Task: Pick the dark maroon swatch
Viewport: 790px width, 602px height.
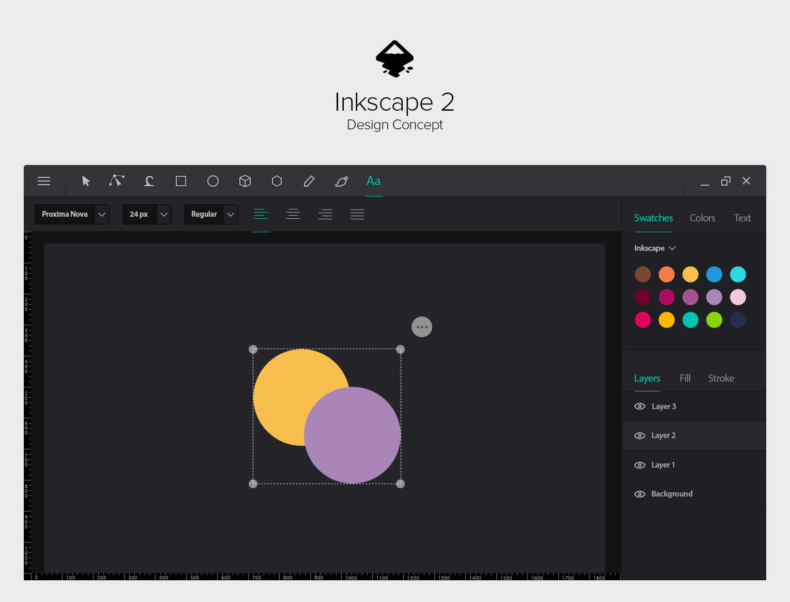Action: pyautogui.click(x=643, y=297)
